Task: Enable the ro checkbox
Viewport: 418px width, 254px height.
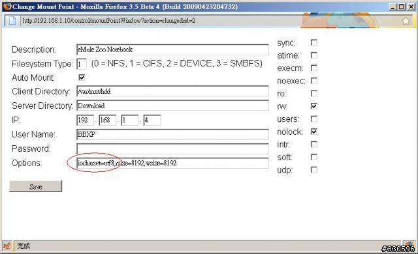Action: pyautogui.click(x=314, y=94)
